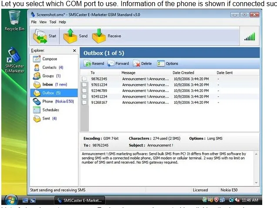The image size is (277, 208).
Task: Open the Help menu
Action: 62,22
